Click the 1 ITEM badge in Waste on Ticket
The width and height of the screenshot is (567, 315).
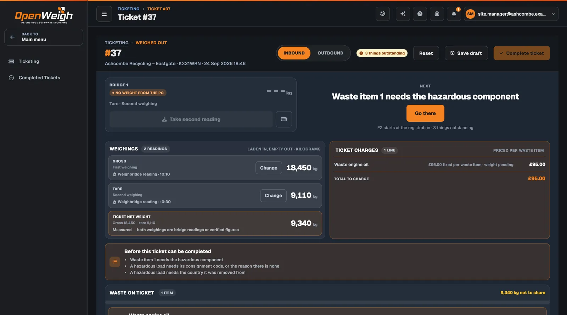pyautogui.click(x=167, y=293)
